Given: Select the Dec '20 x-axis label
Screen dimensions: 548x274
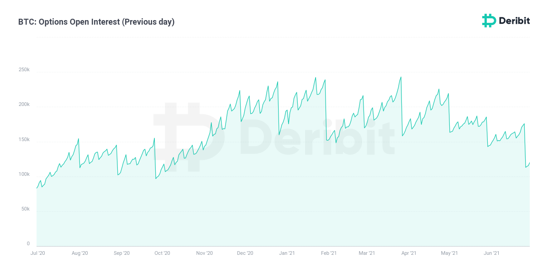Looking at the screenshot, I should pyautogui.click(x=245, y=253).
